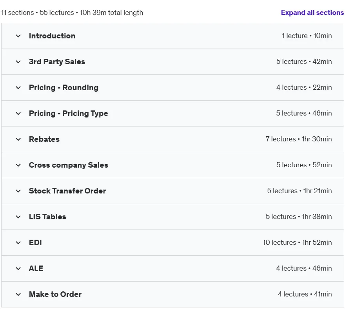Expand the Introduction section chevron
Viewport: 345px width, 309px height.
pyautogui.click(x=18, y=36)
